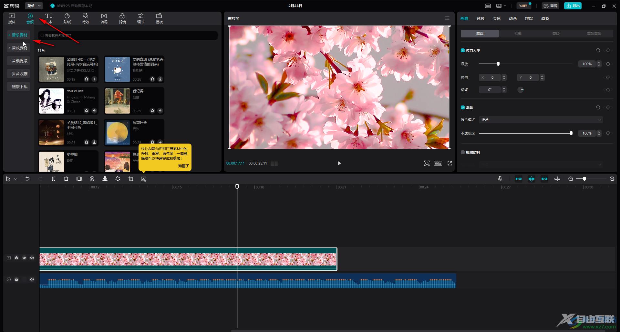Viewport: 620px width, 332px height.
Task: Click the 不透明度 slider
Action: click(525, 133)
